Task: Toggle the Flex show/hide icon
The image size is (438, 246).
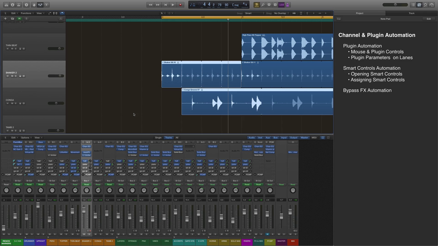Action: click(x=56, y=13)
